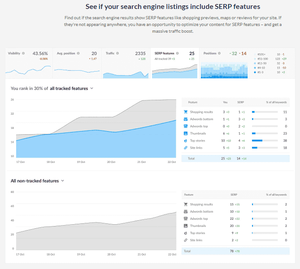Click the Traffic sparkline area chart
The width and height of the screenshot is (300, 269).
[x=126, y=75]
